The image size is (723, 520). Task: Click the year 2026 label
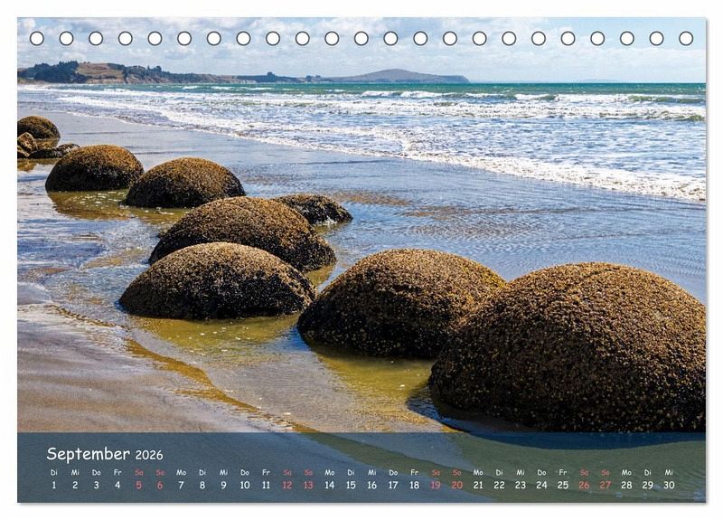(149, 456)
